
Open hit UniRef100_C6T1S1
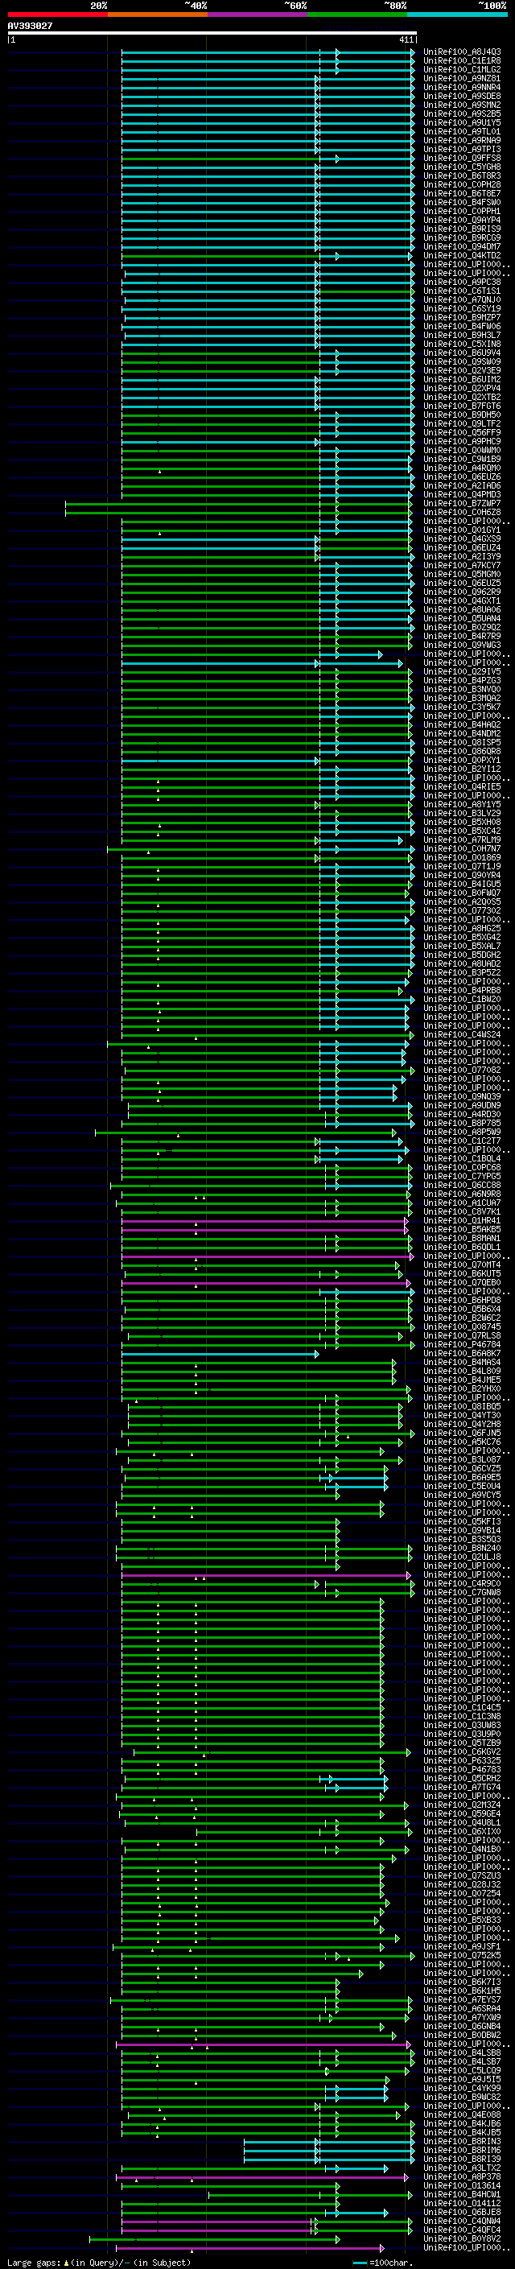[x=462, y=291]
